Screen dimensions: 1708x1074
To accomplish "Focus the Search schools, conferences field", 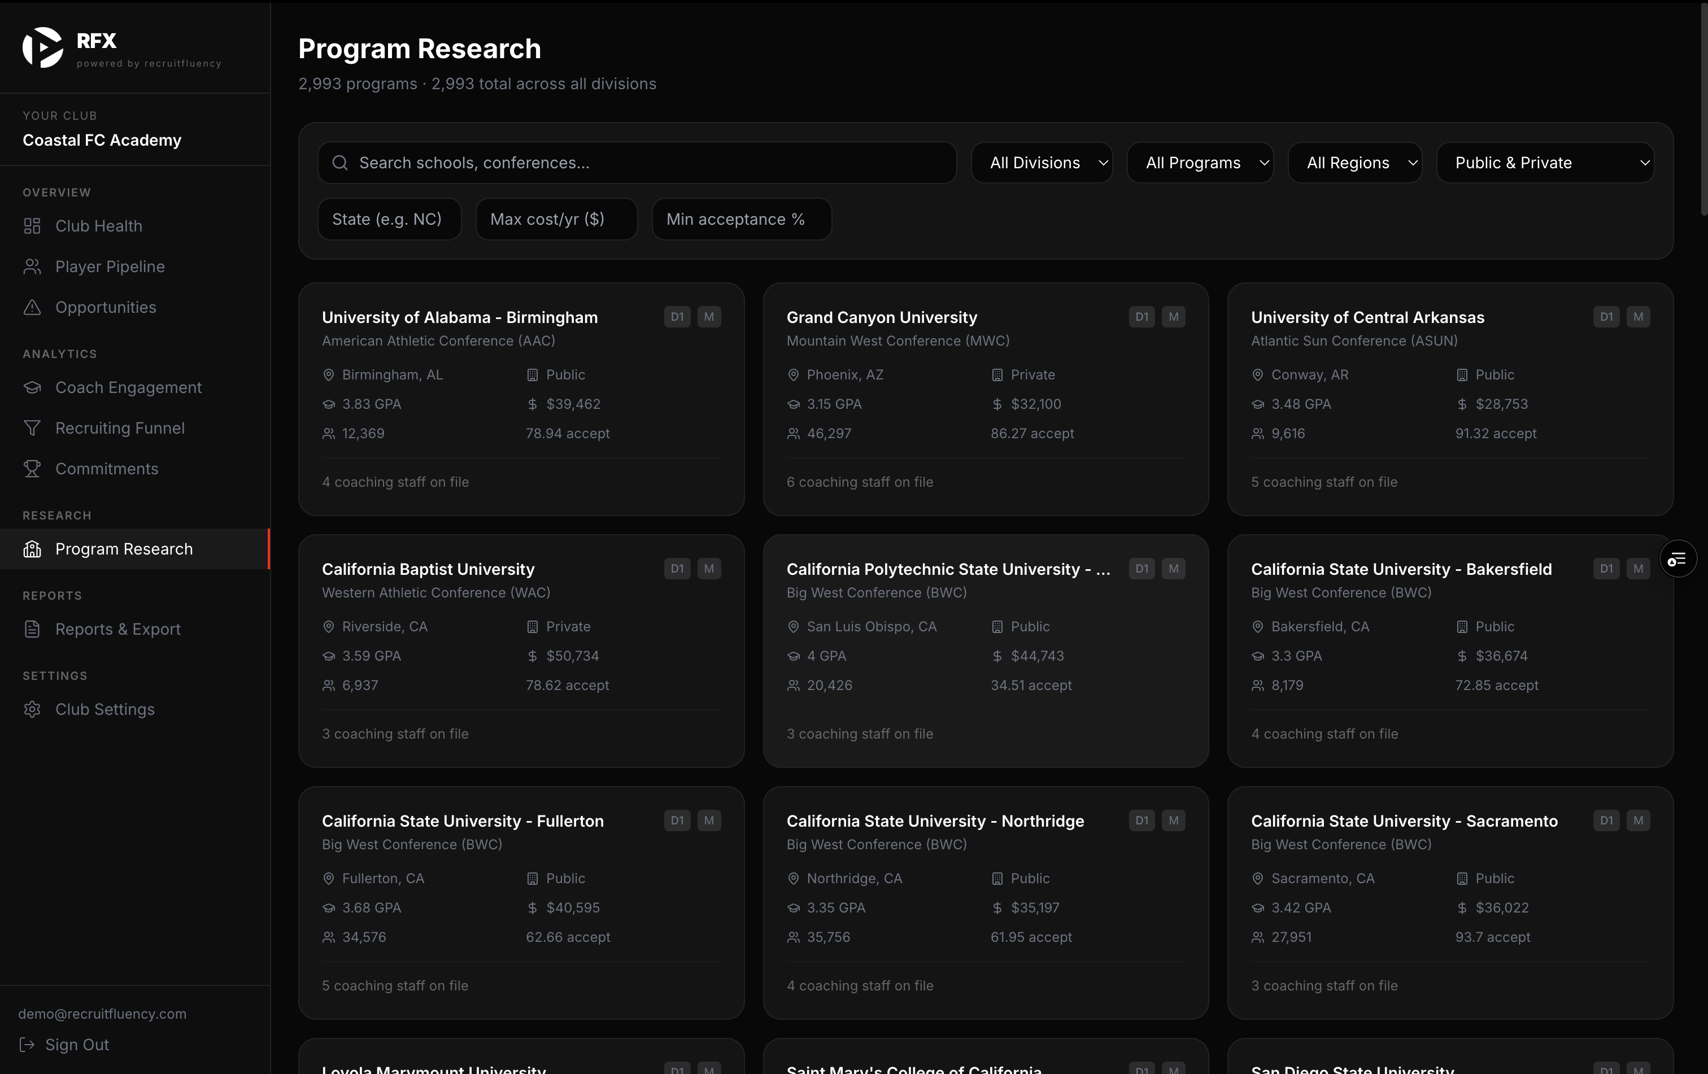I will [637, 163].
